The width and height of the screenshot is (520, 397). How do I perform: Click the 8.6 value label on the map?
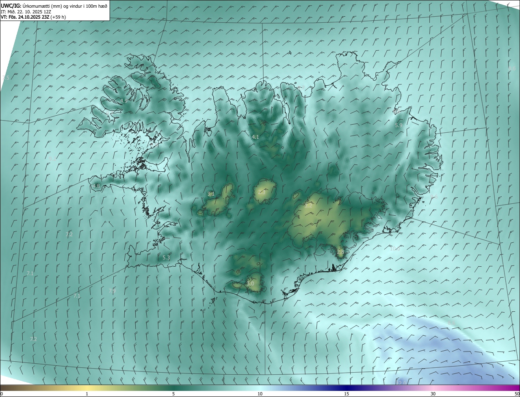pyautogui.click(x=512, y=68)
